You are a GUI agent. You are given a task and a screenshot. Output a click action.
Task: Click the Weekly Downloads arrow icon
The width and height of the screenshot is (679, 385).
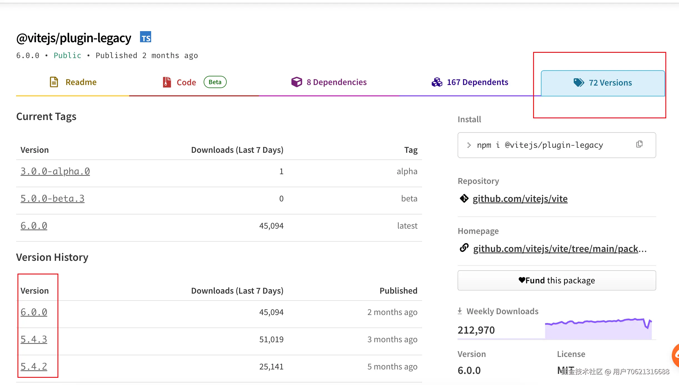pos(460,311)
